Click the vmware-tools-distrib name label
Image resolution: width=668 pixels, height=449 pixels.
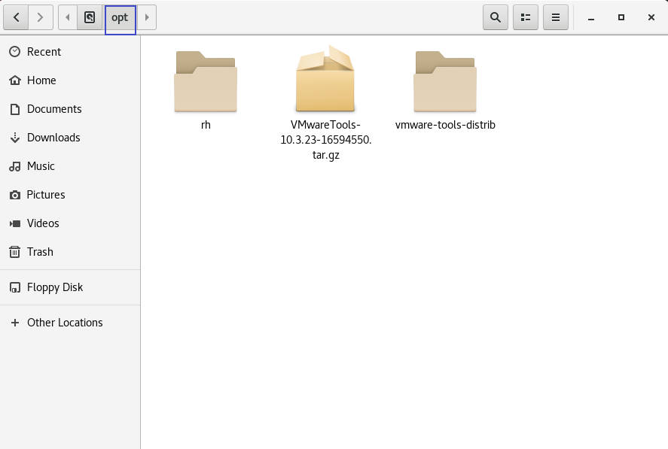coord(445,125)
